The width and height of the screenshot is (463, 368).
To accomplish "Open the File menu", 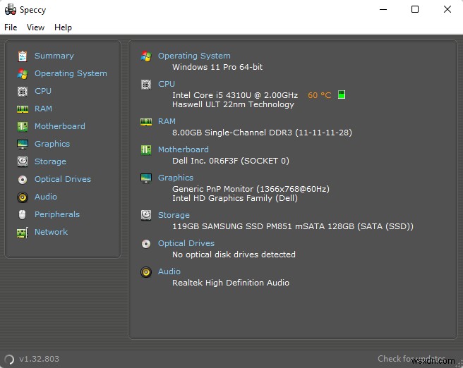I will pos(11,27).
